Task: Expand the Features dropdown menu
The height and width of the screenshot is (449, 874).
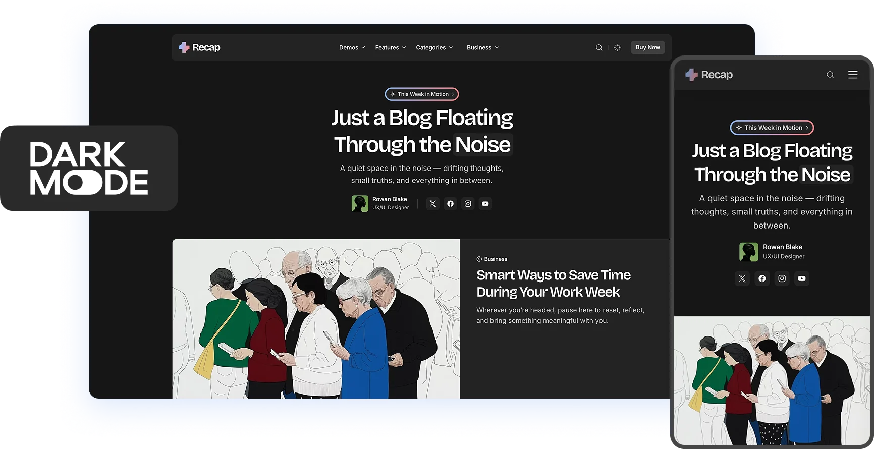Action: click(x=390, y=48)
